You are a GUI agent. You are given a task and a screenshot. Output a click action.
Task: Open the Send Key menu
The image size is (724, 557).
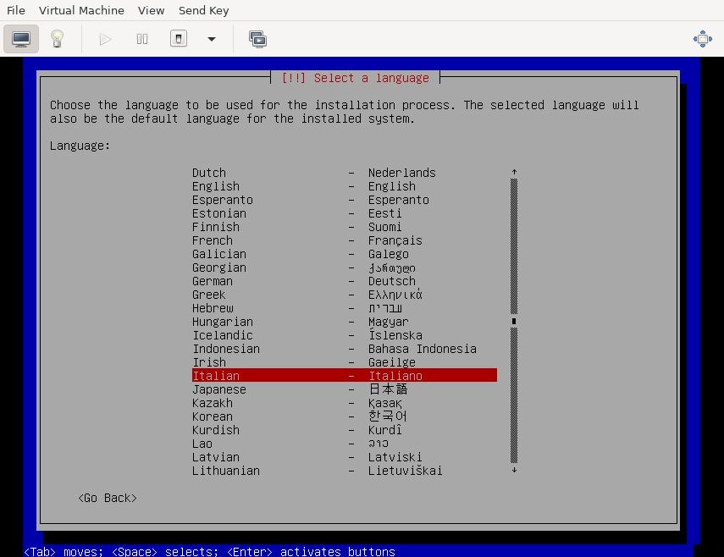[203, 10]
